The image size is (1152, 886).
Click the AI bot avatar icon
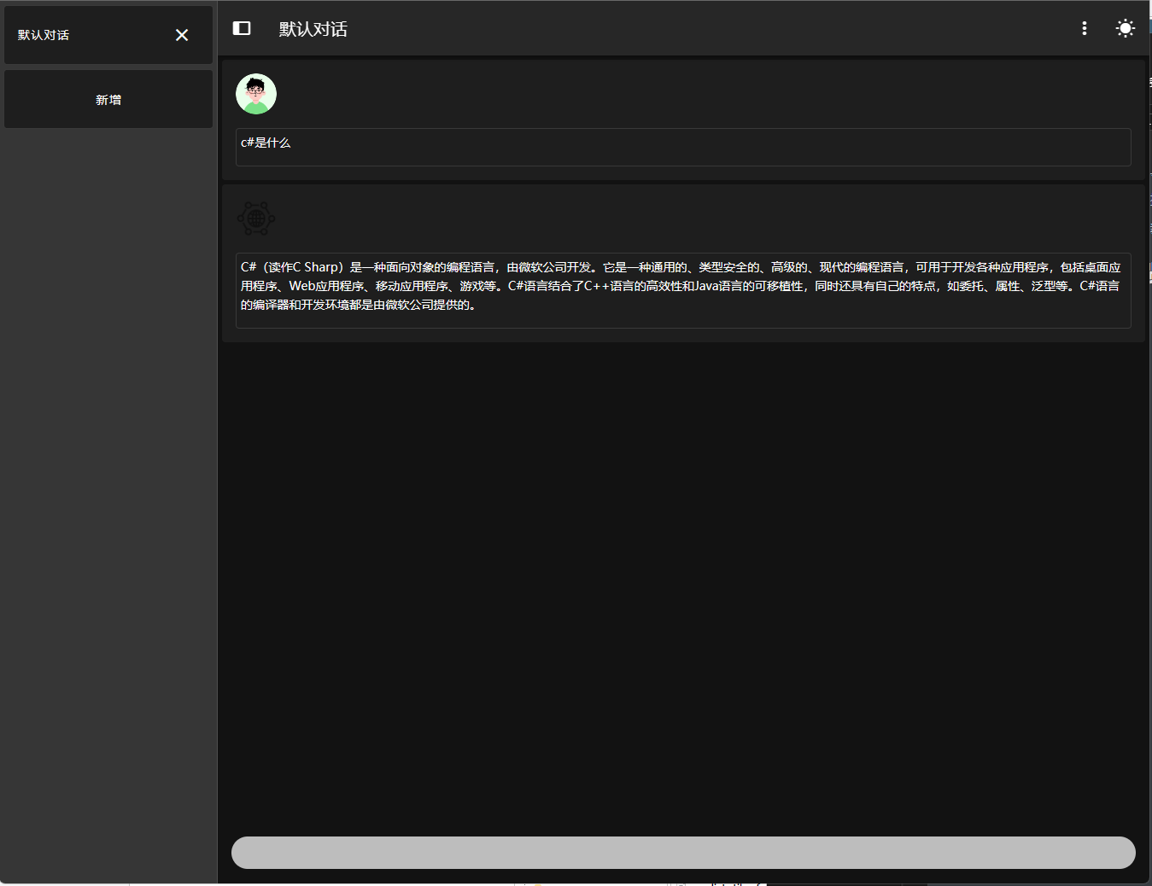tap(256, 219)
